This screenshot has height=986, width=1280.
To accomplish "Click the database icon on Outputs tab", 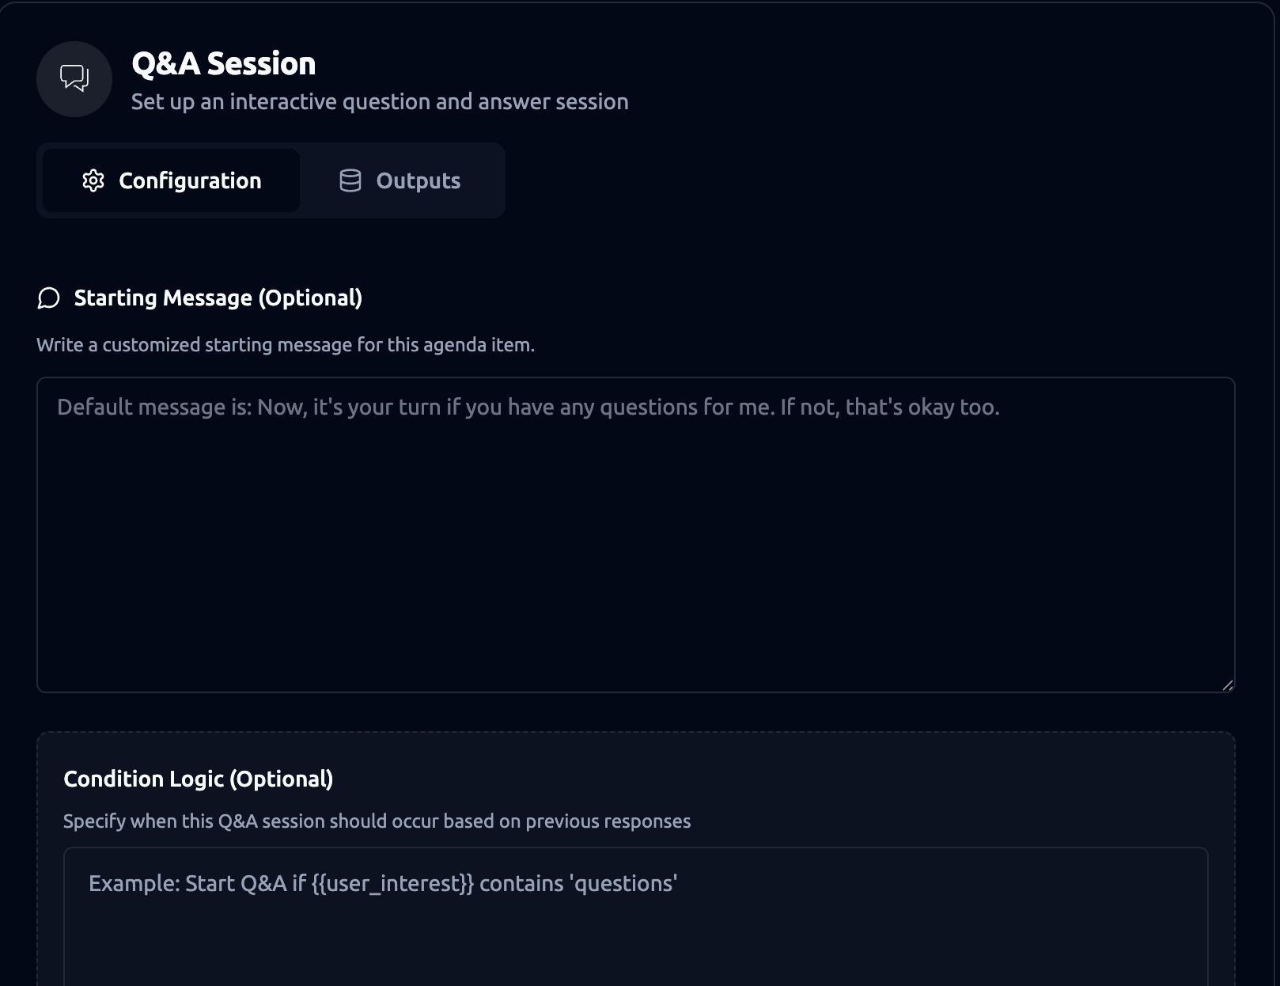I will point(350,180).
